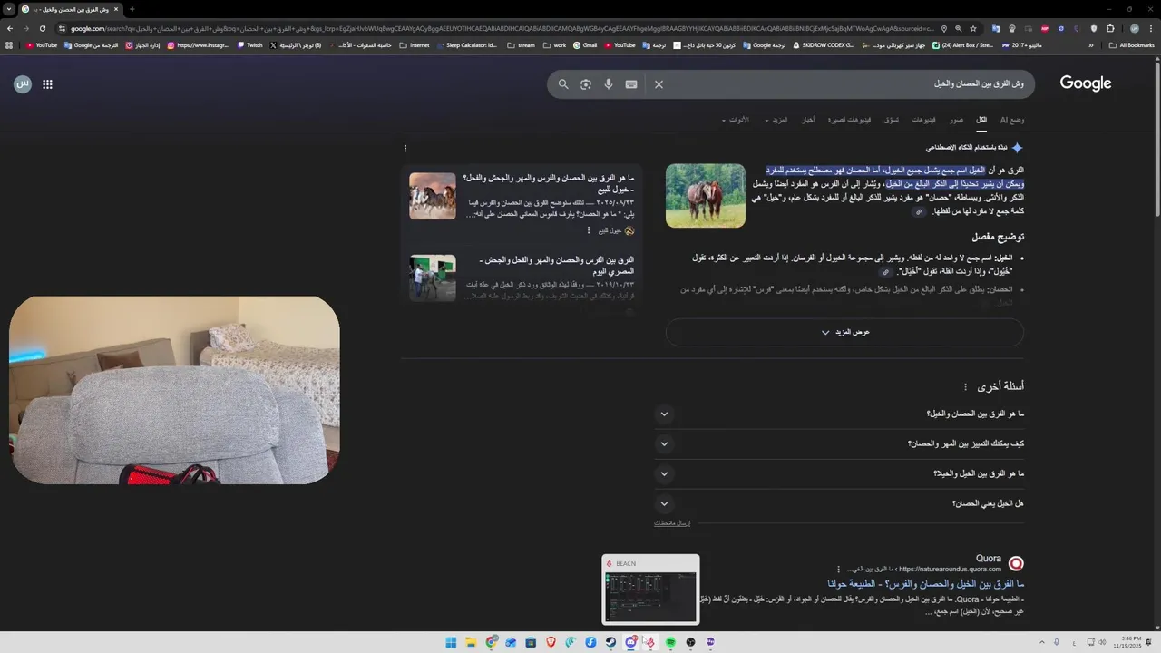Screen dimensions: 1161x653
Task: Open Spotify from the taskbar
Action: pyautogui.click(x=670, y=642)
